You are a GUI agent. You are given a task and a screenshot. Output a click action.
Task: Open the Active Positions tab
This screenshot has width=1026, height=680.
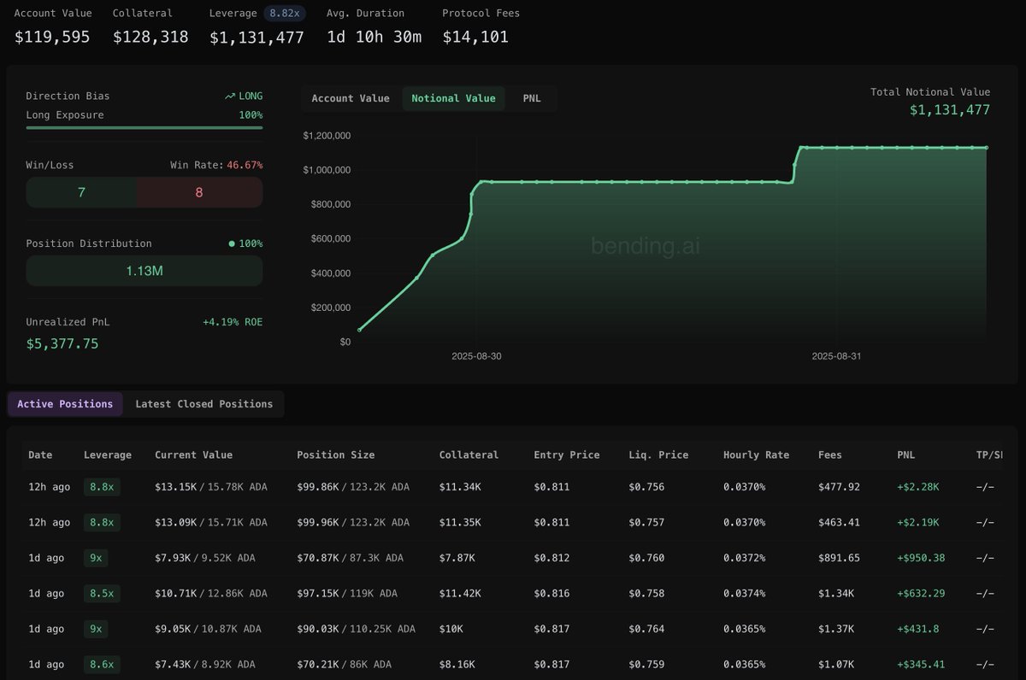coord(65,404)
